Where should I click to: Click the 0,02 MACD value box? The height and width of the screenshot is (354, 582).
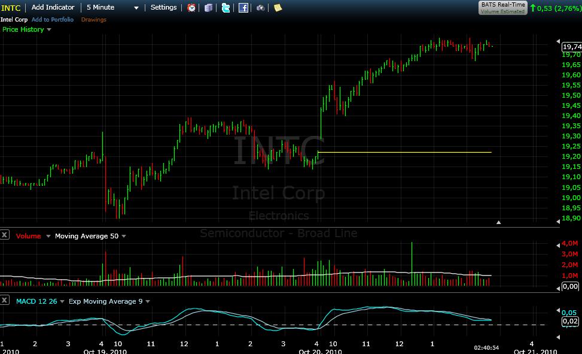pyautogui.click(x=570, y=321)
